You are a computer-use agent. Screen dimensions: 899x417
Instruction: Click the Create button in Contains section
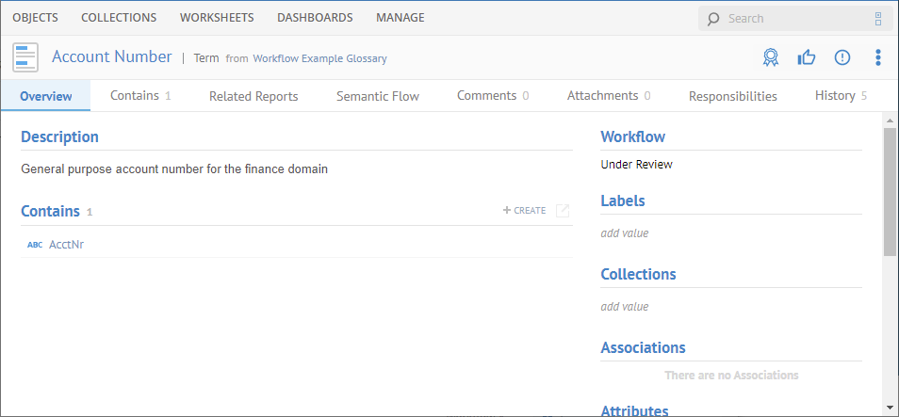(x=525, y=211)
